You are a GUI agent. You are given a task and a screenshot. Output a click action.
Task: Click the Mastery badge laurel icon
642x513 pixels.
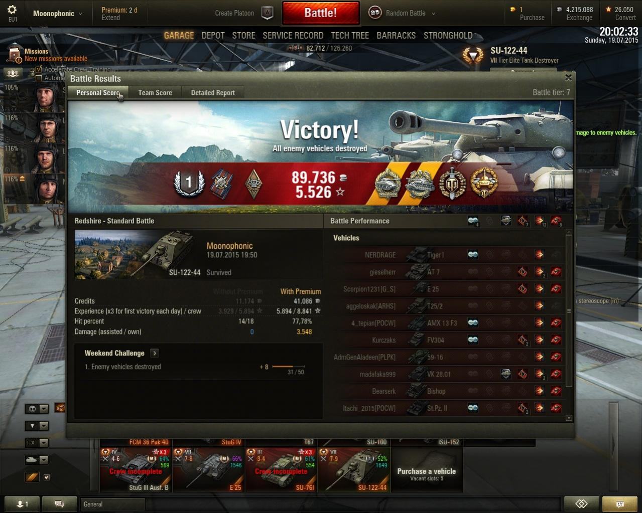click(189, 183)
